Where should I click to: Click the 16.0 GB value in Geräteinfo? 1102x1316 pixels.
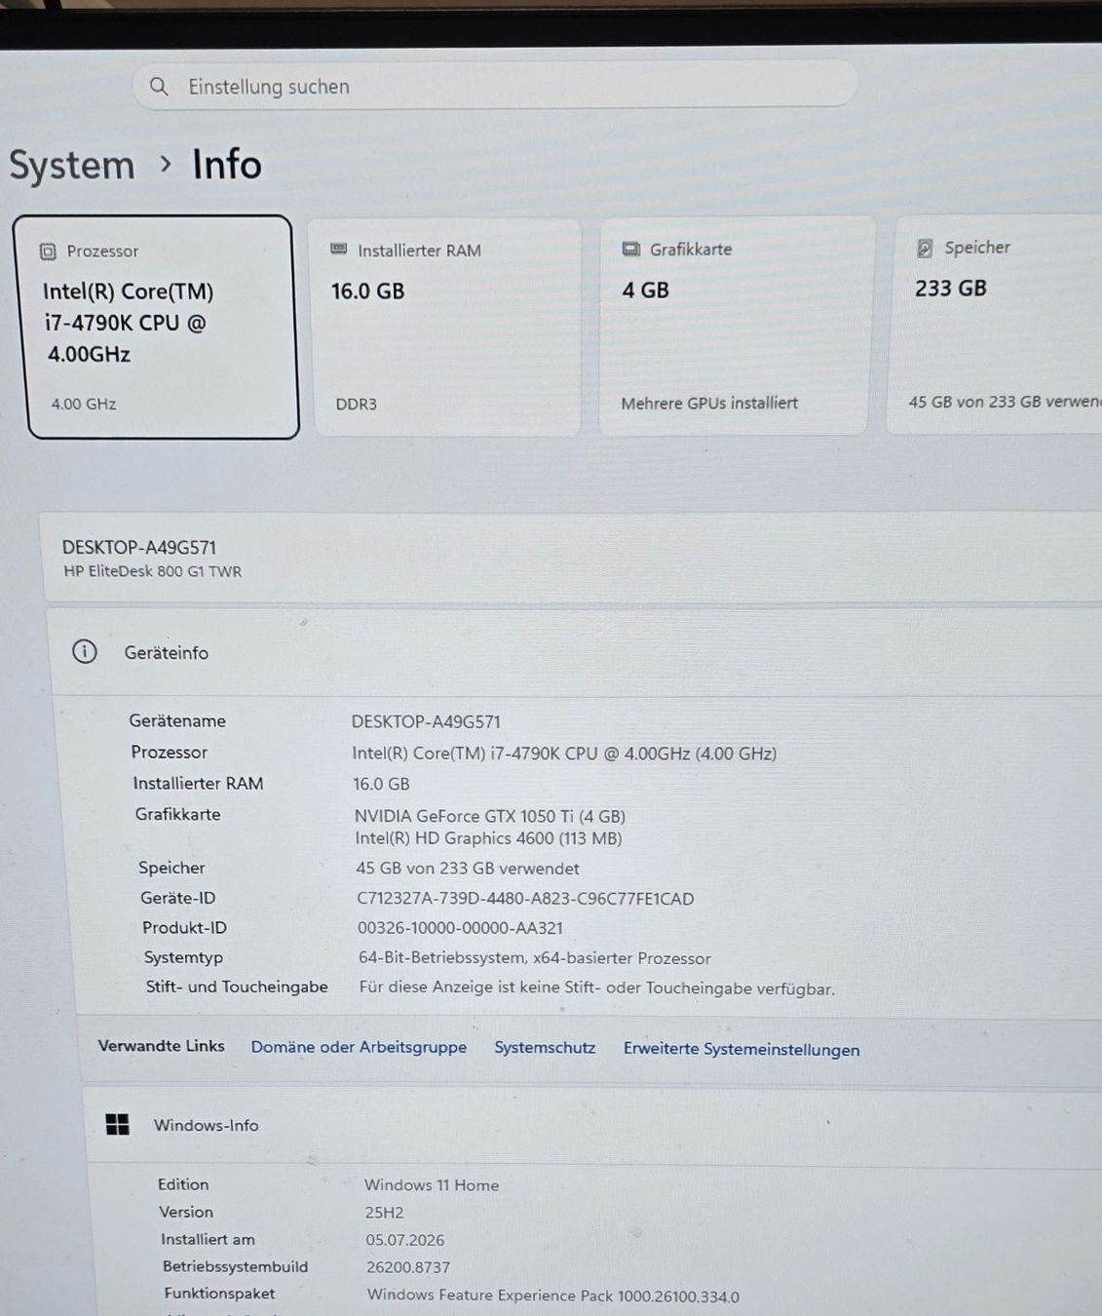381,784
